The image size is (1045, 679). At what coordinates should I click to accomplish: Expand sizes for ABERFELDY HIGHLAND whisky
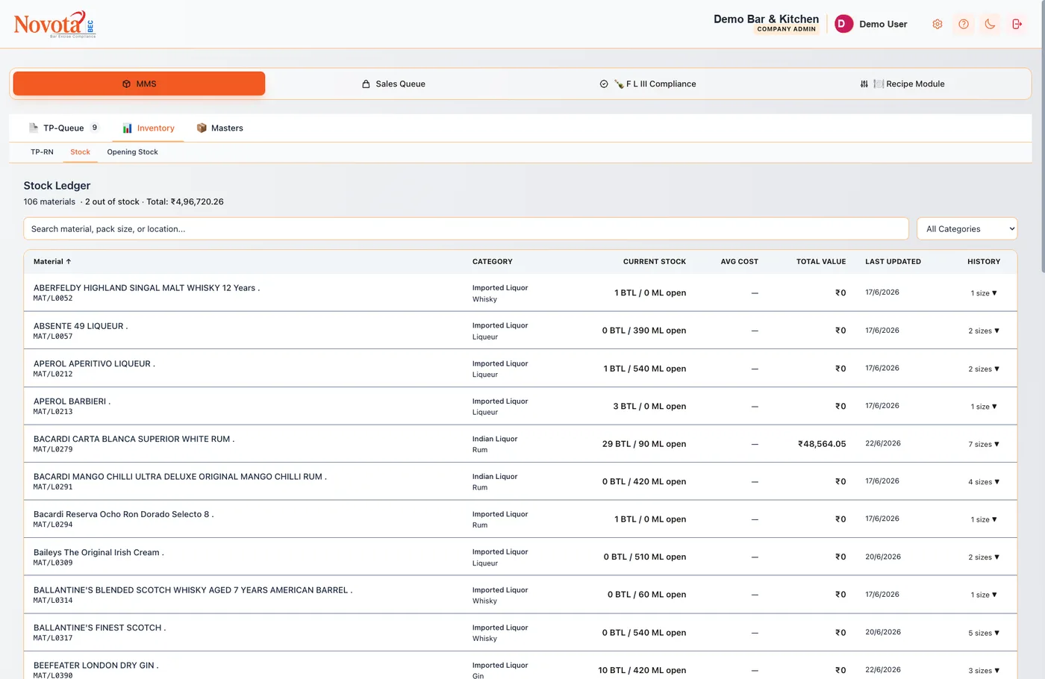(x=984, y=293)
